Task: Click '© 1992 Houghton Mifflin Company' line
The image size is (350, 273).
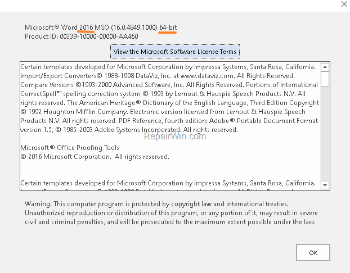Action: click(163, 112)
